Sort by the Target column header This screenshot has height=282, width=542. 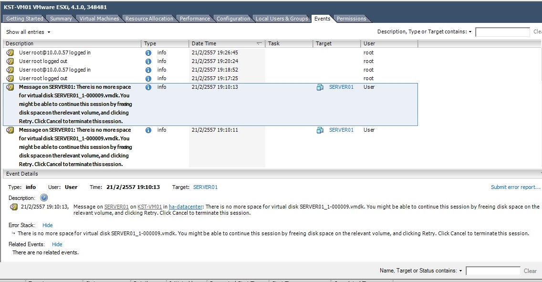click(337, 43)
